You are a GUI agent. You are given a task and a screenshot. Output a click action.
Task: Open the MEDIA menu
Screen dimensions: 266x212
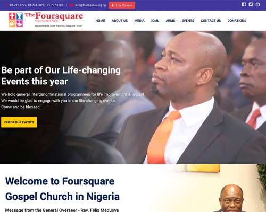(x=139, y=21)
